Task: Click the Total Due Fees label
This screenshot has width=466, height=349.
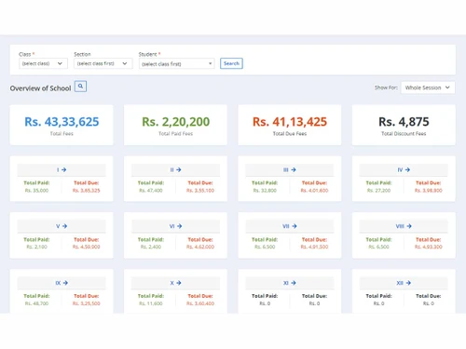Action: tap(290, 134)
